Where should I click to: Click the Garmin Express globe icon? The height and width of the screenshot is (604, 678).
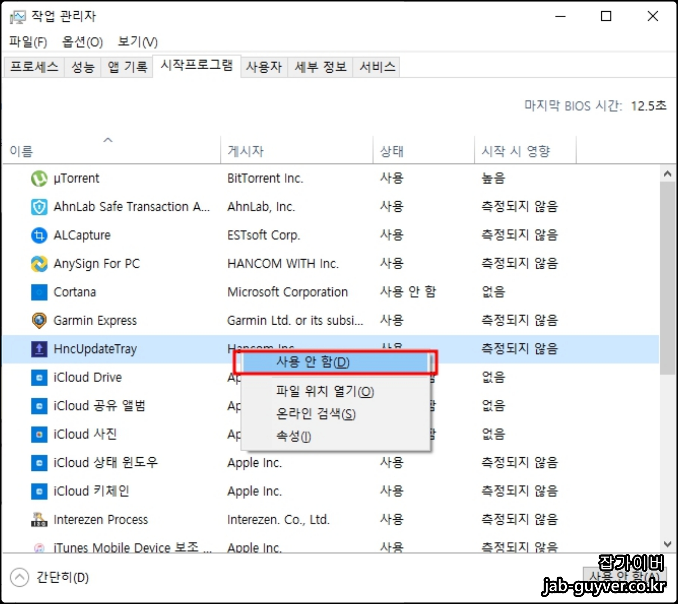[39, 321]
